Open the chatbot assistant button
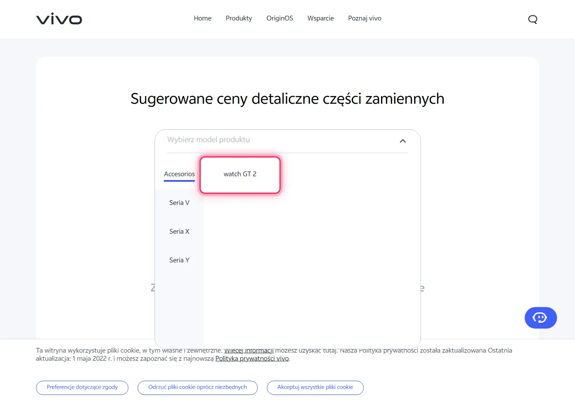Viewport: 575px width, 404px height. coord(541,318)
